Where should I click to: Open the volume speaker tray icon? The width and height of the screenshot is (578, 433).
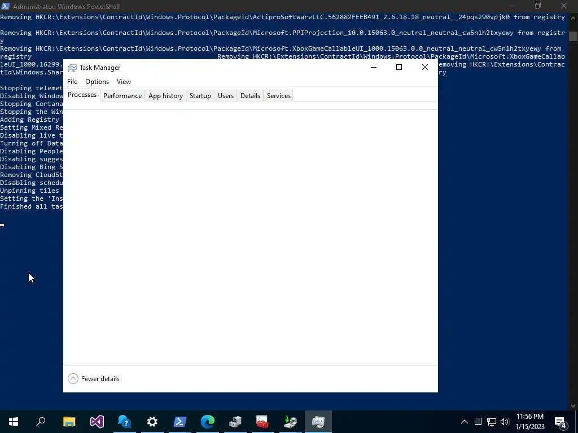[505, 422]
